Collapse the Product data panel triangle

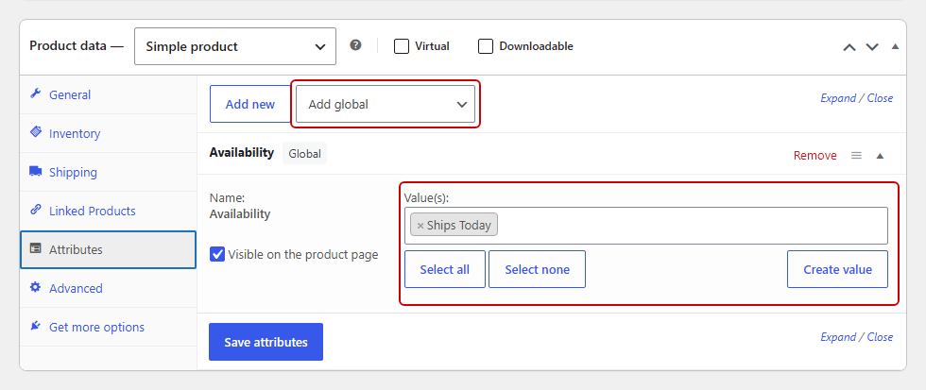tap(895, 46)
